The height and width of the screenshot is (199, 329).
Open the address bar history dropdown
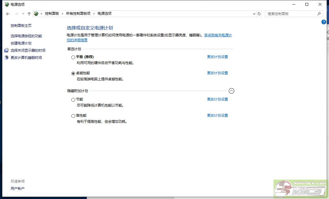click(x=254, y=14)
